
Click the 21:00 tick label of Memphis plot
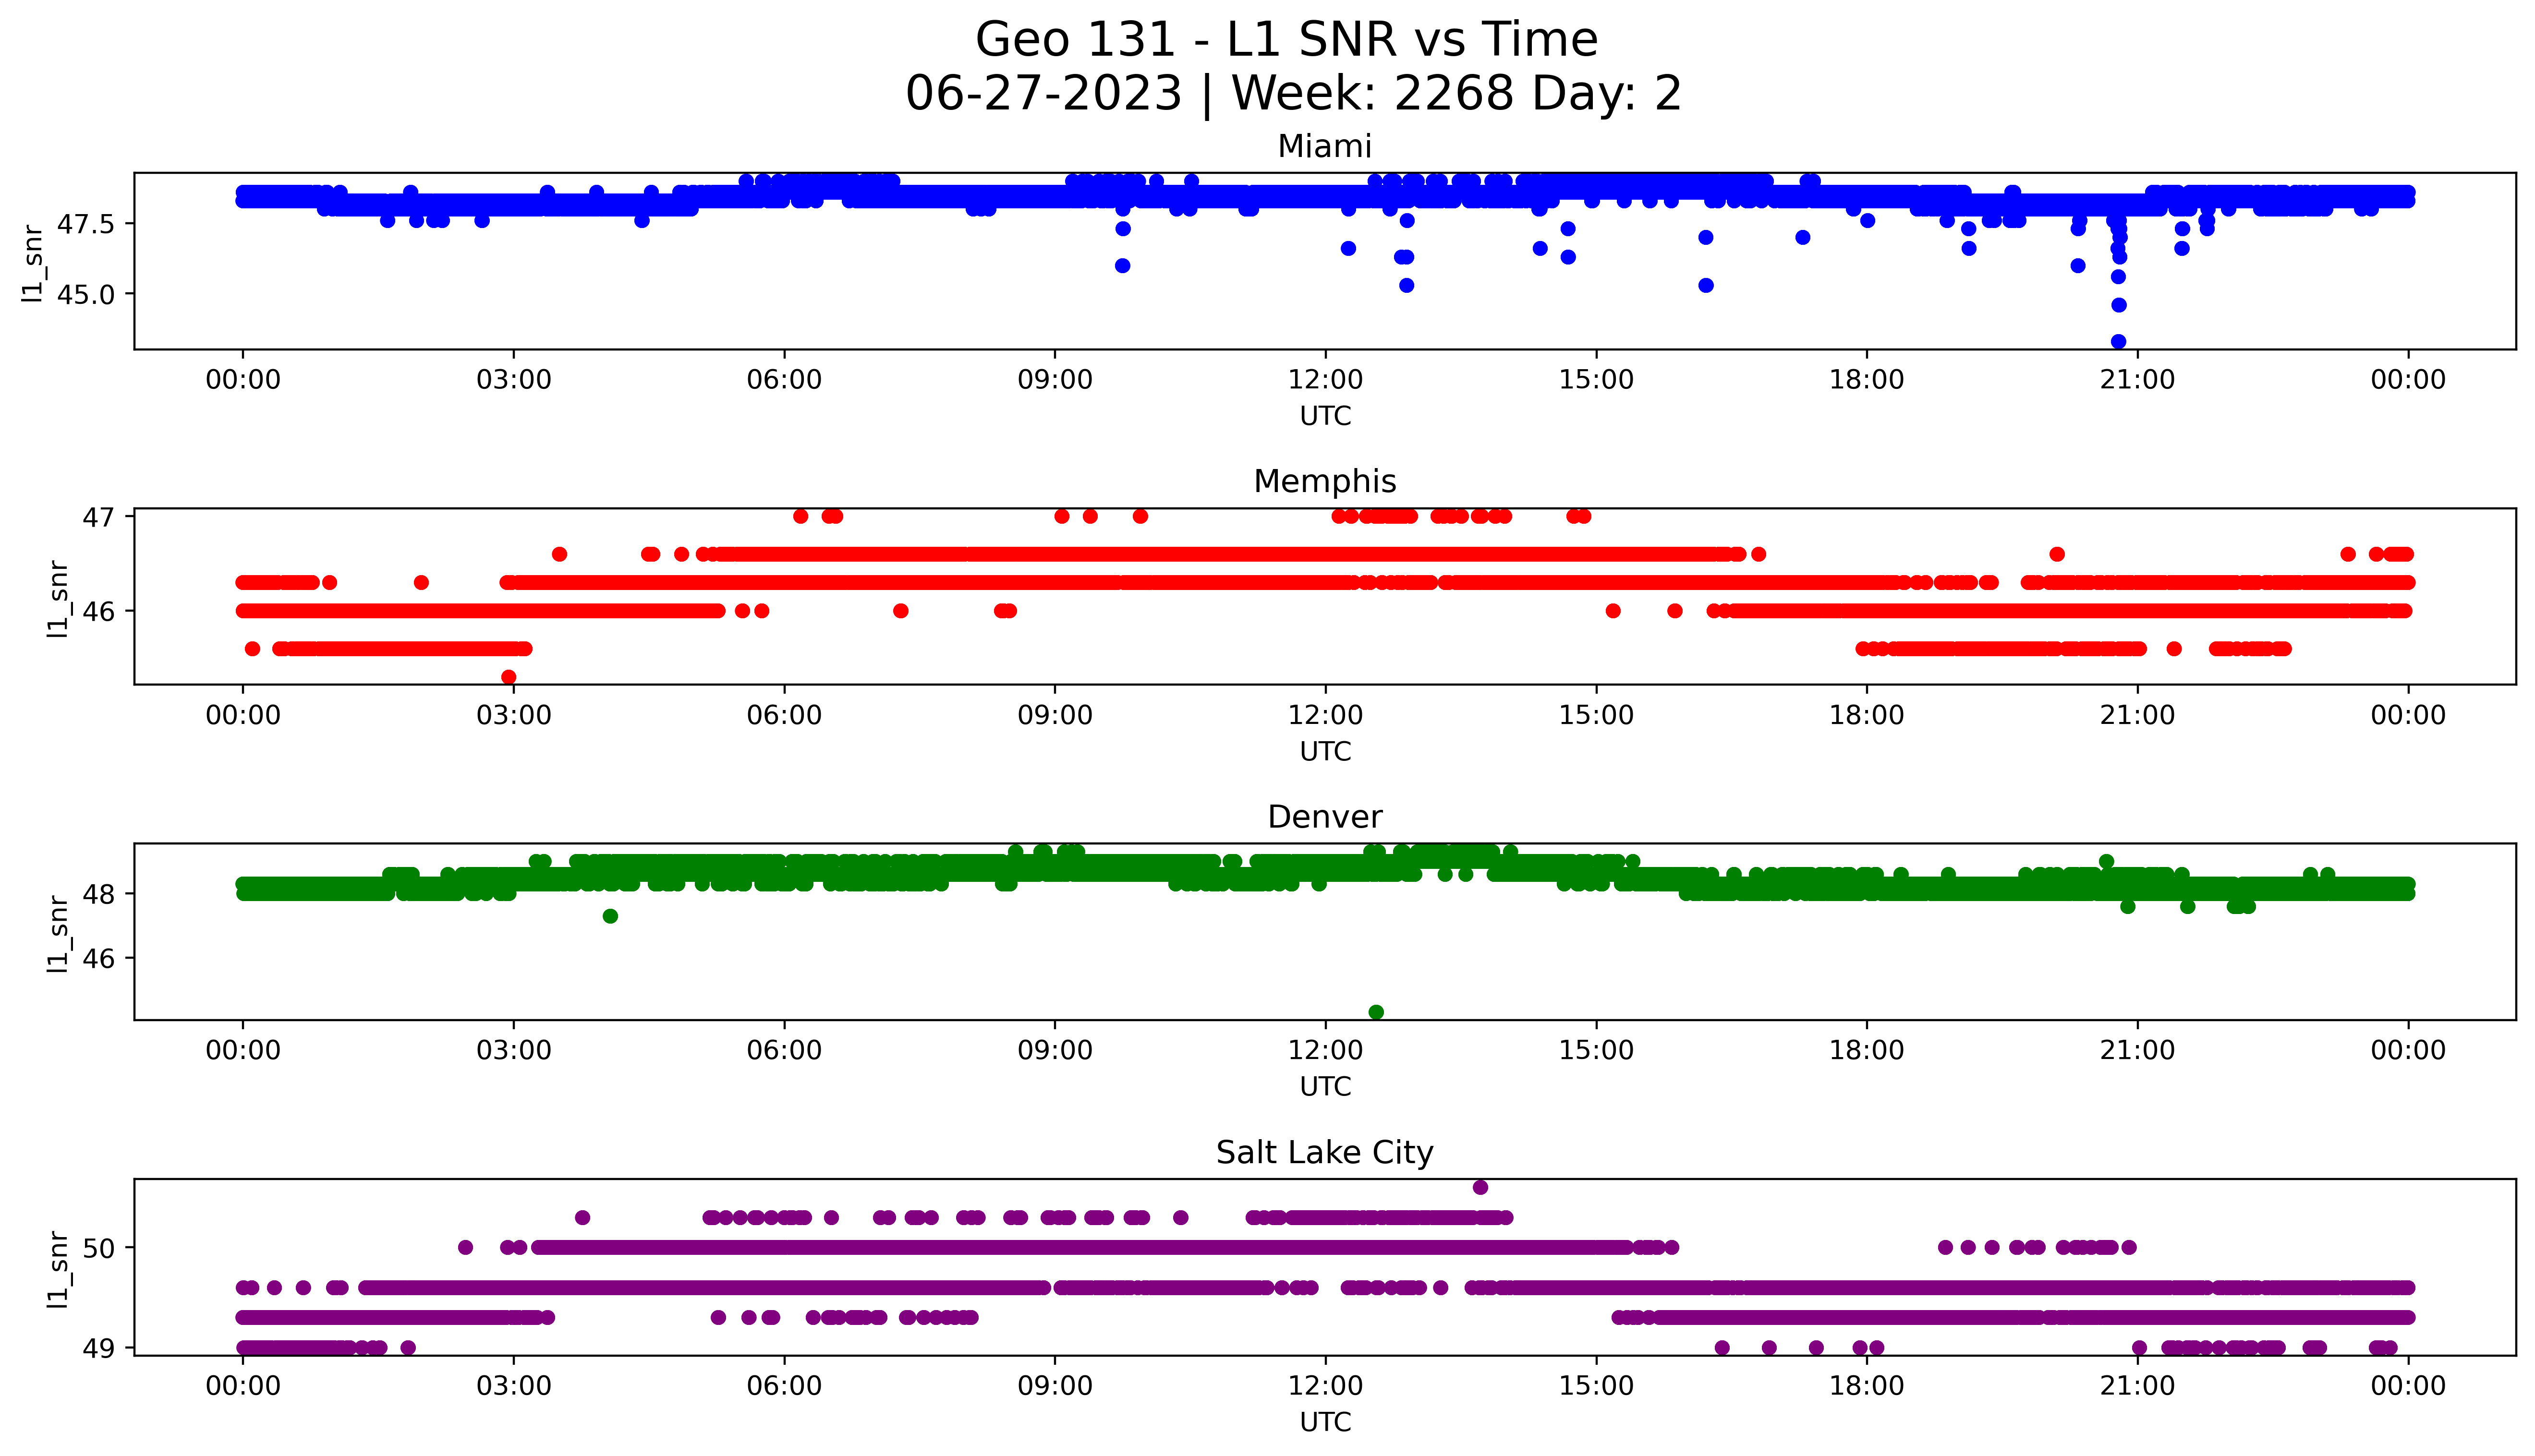point(2138,715)
